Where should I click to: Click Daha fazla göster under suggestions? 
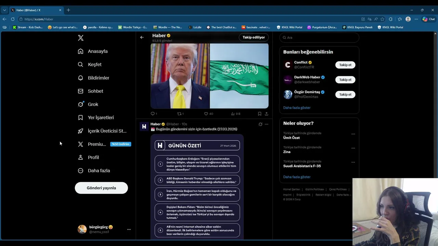pyautogui.click(x=297, y=108)
